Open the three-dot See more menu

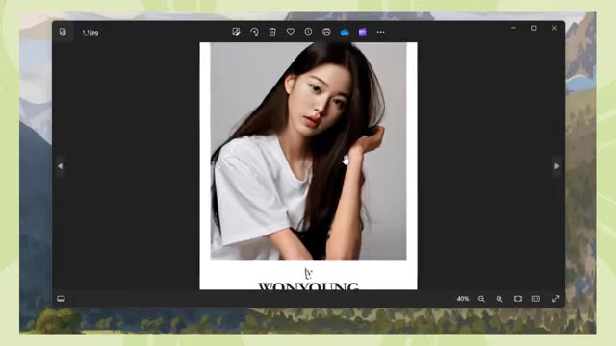click(381, 32)
